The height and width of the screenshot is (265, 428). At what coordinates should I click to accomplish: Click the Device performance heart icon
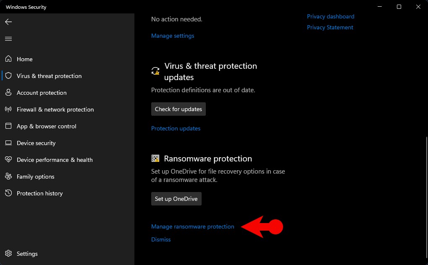(8, 159)
